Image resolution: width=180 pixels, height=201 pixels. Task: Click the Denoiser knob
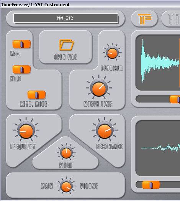pos(112,53)
